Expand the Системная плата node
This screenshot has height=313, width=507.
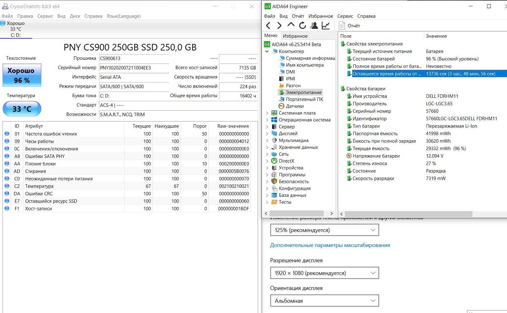267,113
